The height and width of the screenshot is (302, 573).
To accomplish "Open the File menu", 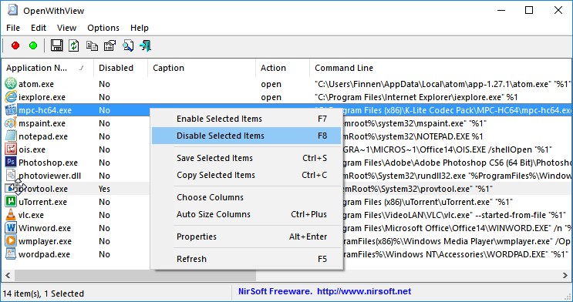I will (13, 28).
